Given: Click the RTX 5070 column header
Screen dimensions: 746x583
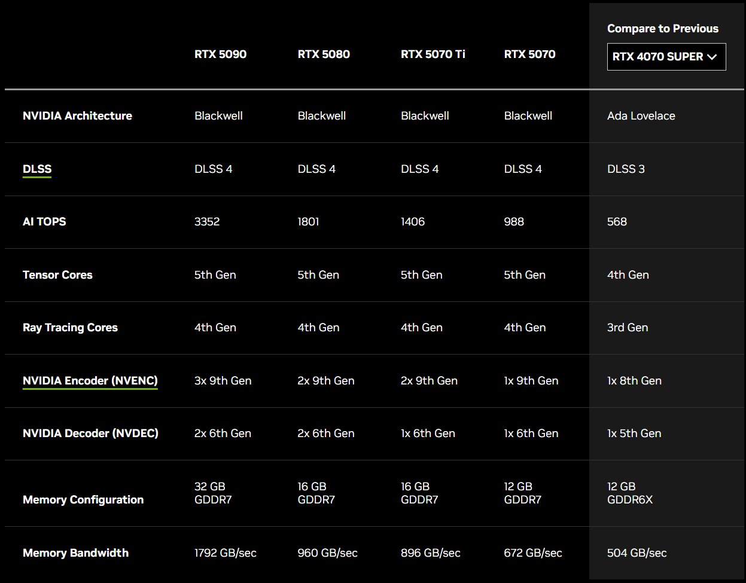Looking at the screenshot, I should 529,54.
